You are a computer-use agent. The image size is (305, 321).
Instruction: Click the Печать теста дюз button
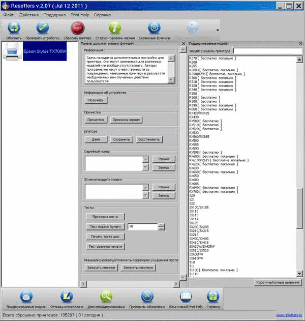coord(105,237)
